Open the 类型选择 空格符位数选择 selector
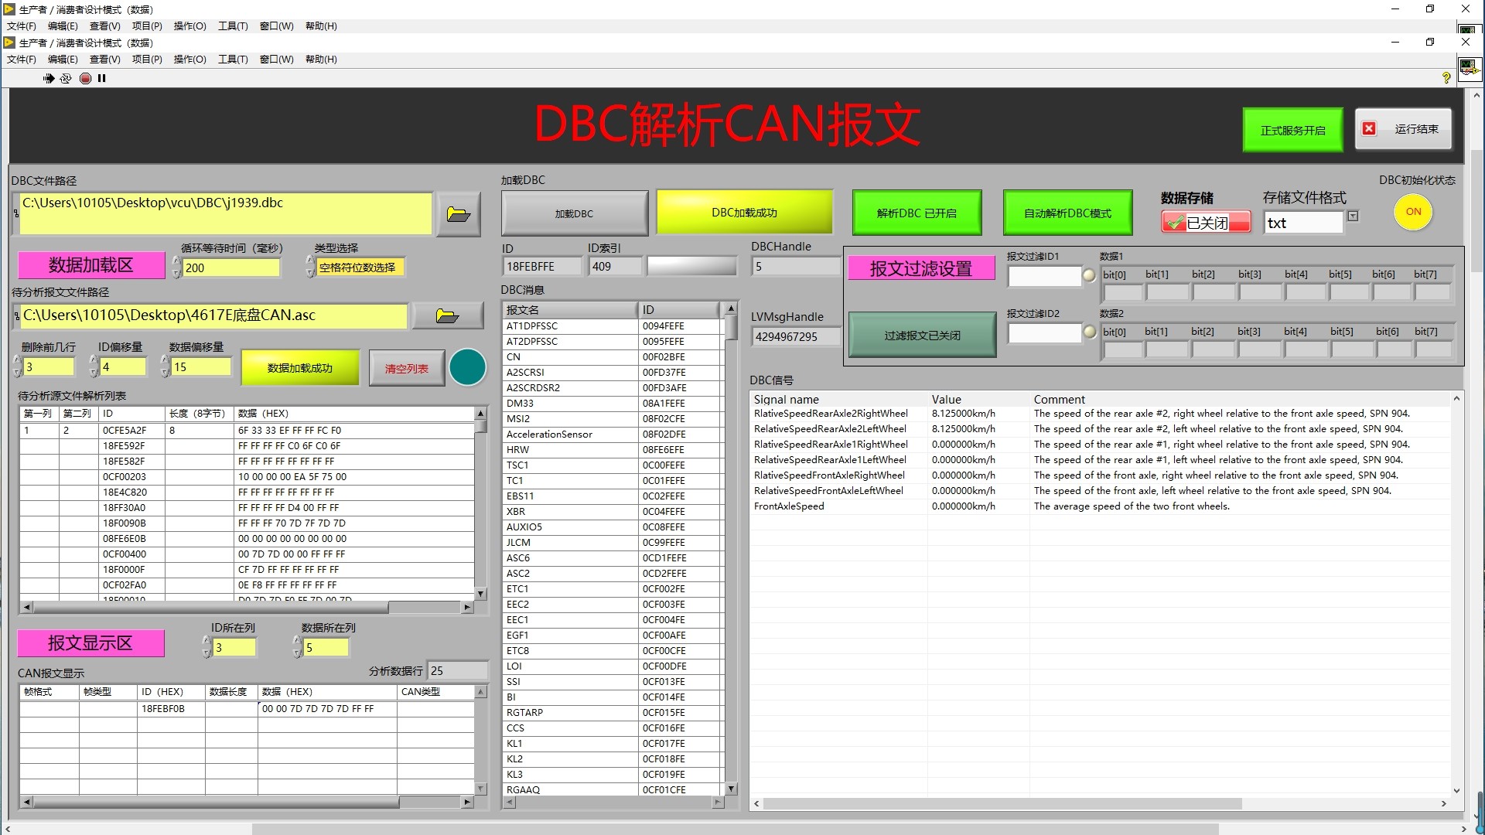This screenshot has width=1485, height=835. tap(357, 268)
